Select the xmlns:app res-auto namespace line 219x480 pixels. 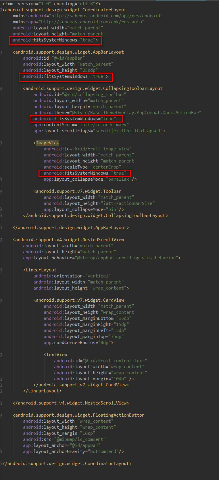(x=78, y=22)
